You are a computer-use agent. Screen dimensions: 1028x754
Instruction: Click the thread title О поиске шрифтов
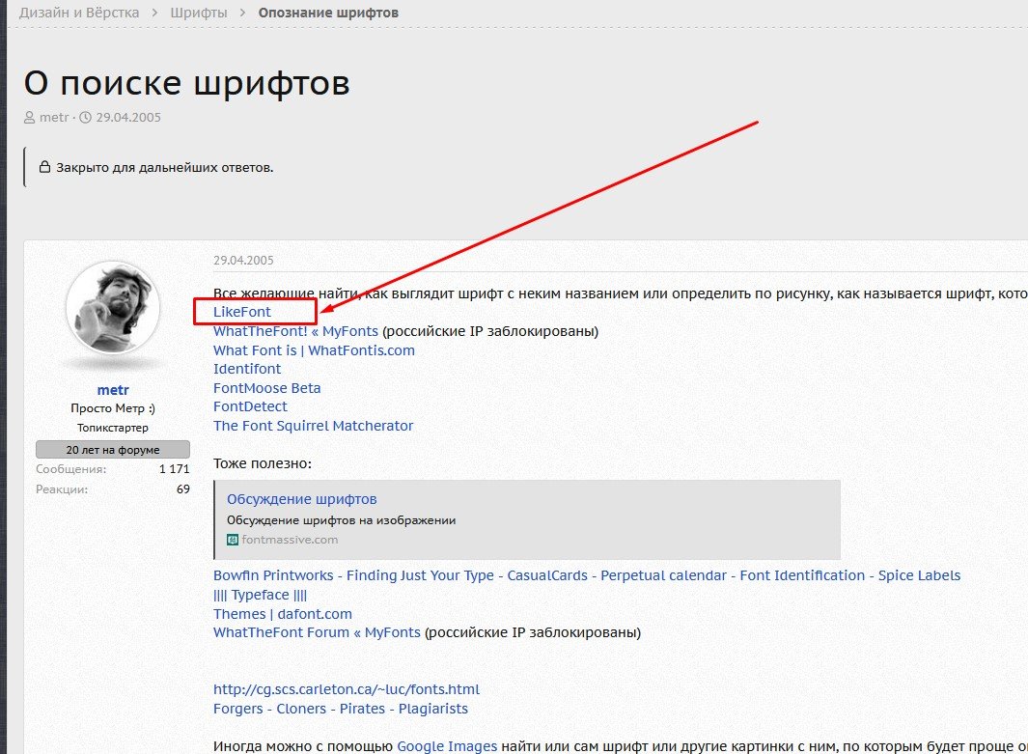(187, 83)
